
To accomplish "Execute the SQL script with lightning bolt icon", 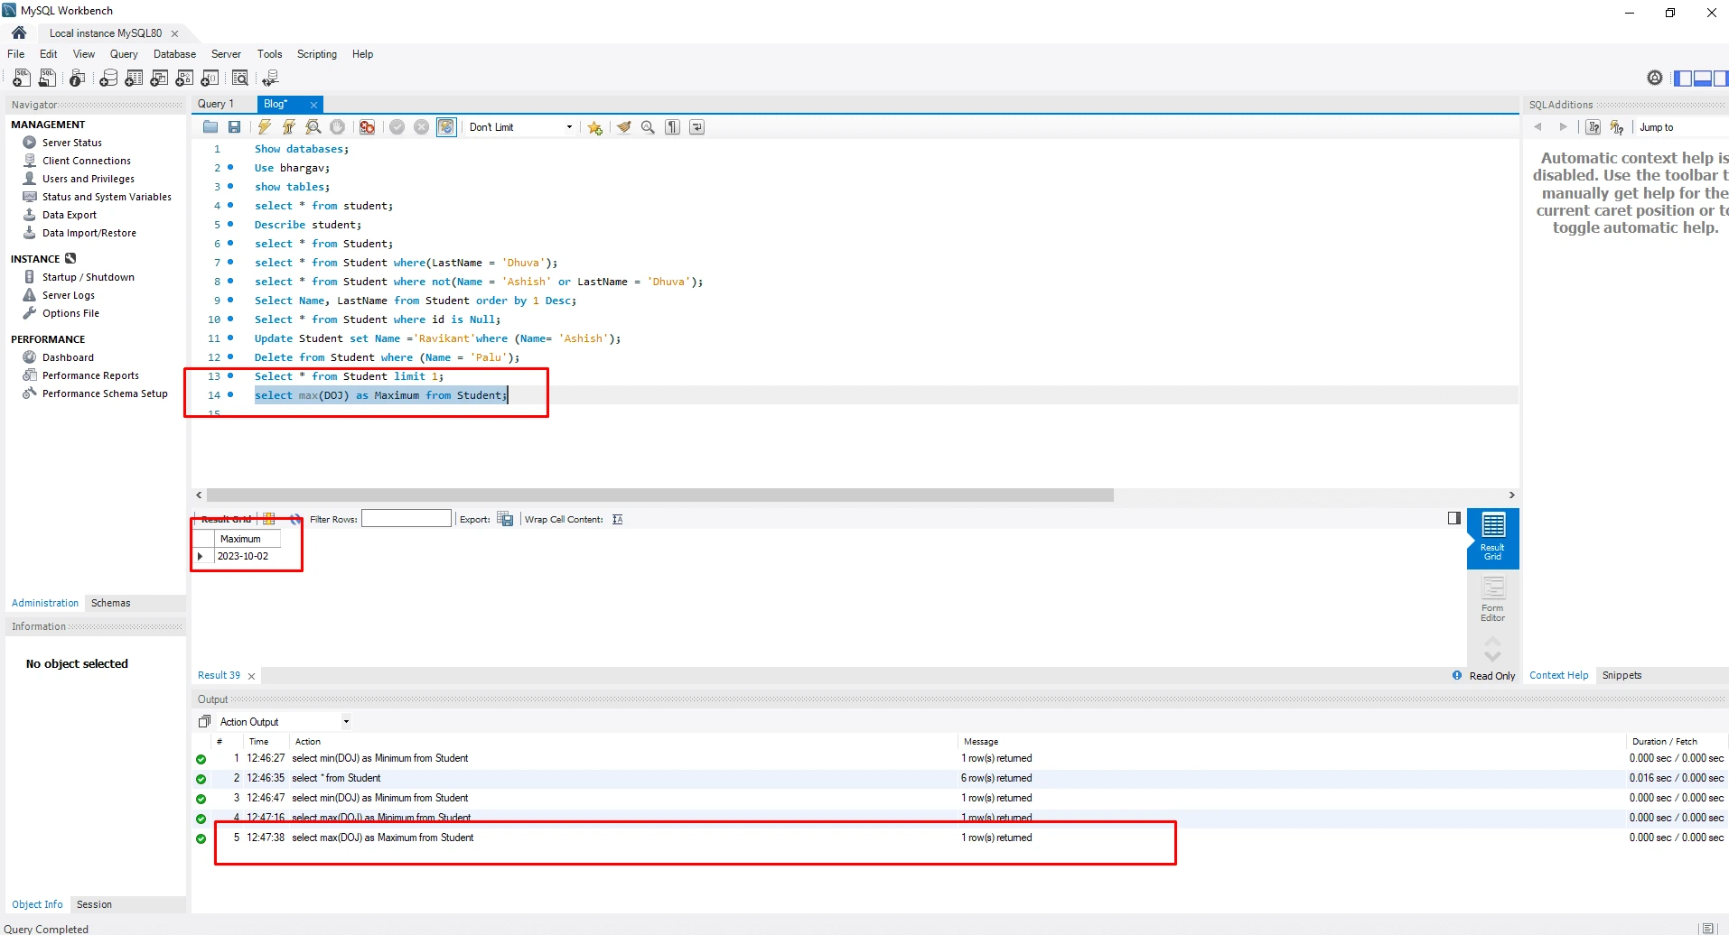I will [x=265, y=127].
